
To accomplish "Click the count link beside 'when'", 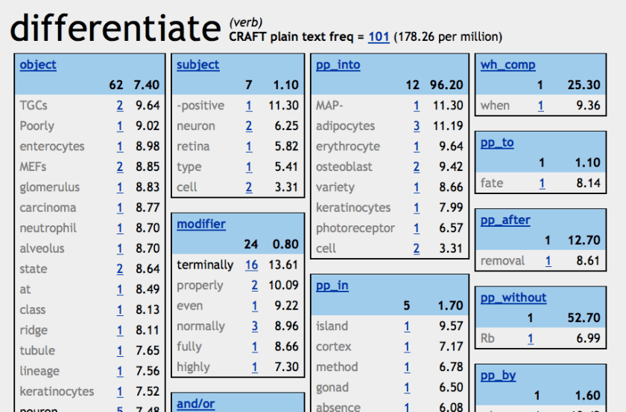I will (x=541, y=106).
